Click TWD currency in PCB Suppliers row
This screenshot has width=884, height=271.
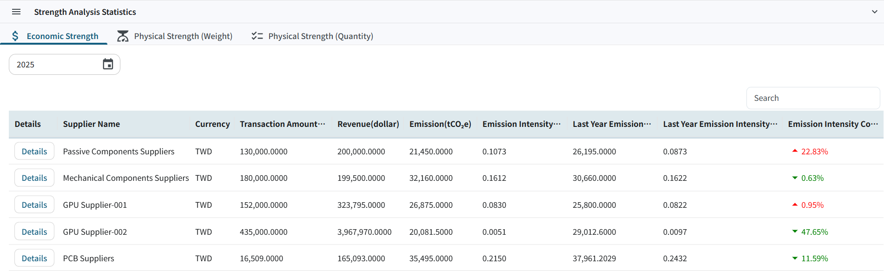click(204, 258)
